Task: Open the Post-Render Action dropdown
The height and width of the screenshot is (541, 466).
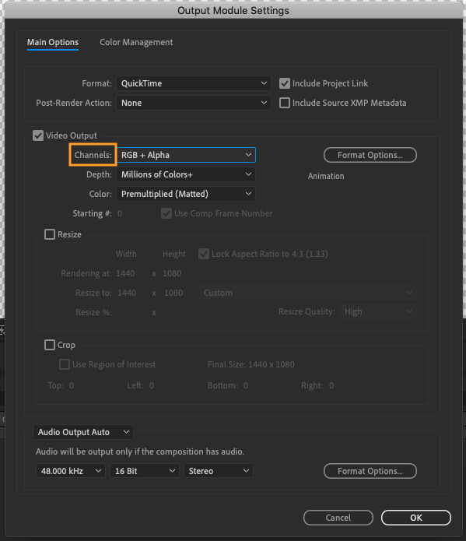Action: (x=194, y=103)
